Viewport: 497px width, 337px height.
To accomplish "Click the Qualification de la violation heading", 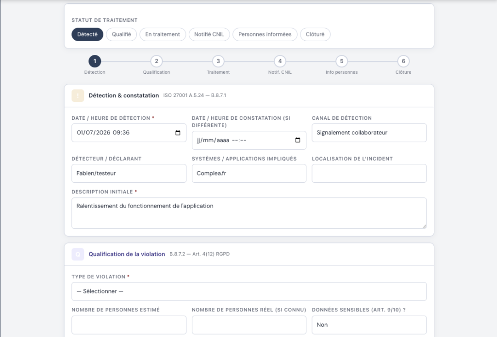I will [127, 254].
